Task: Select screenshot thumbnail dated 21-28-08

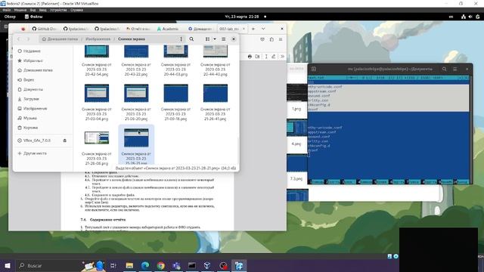Action: pyautogui.click(x=97, y=138)
